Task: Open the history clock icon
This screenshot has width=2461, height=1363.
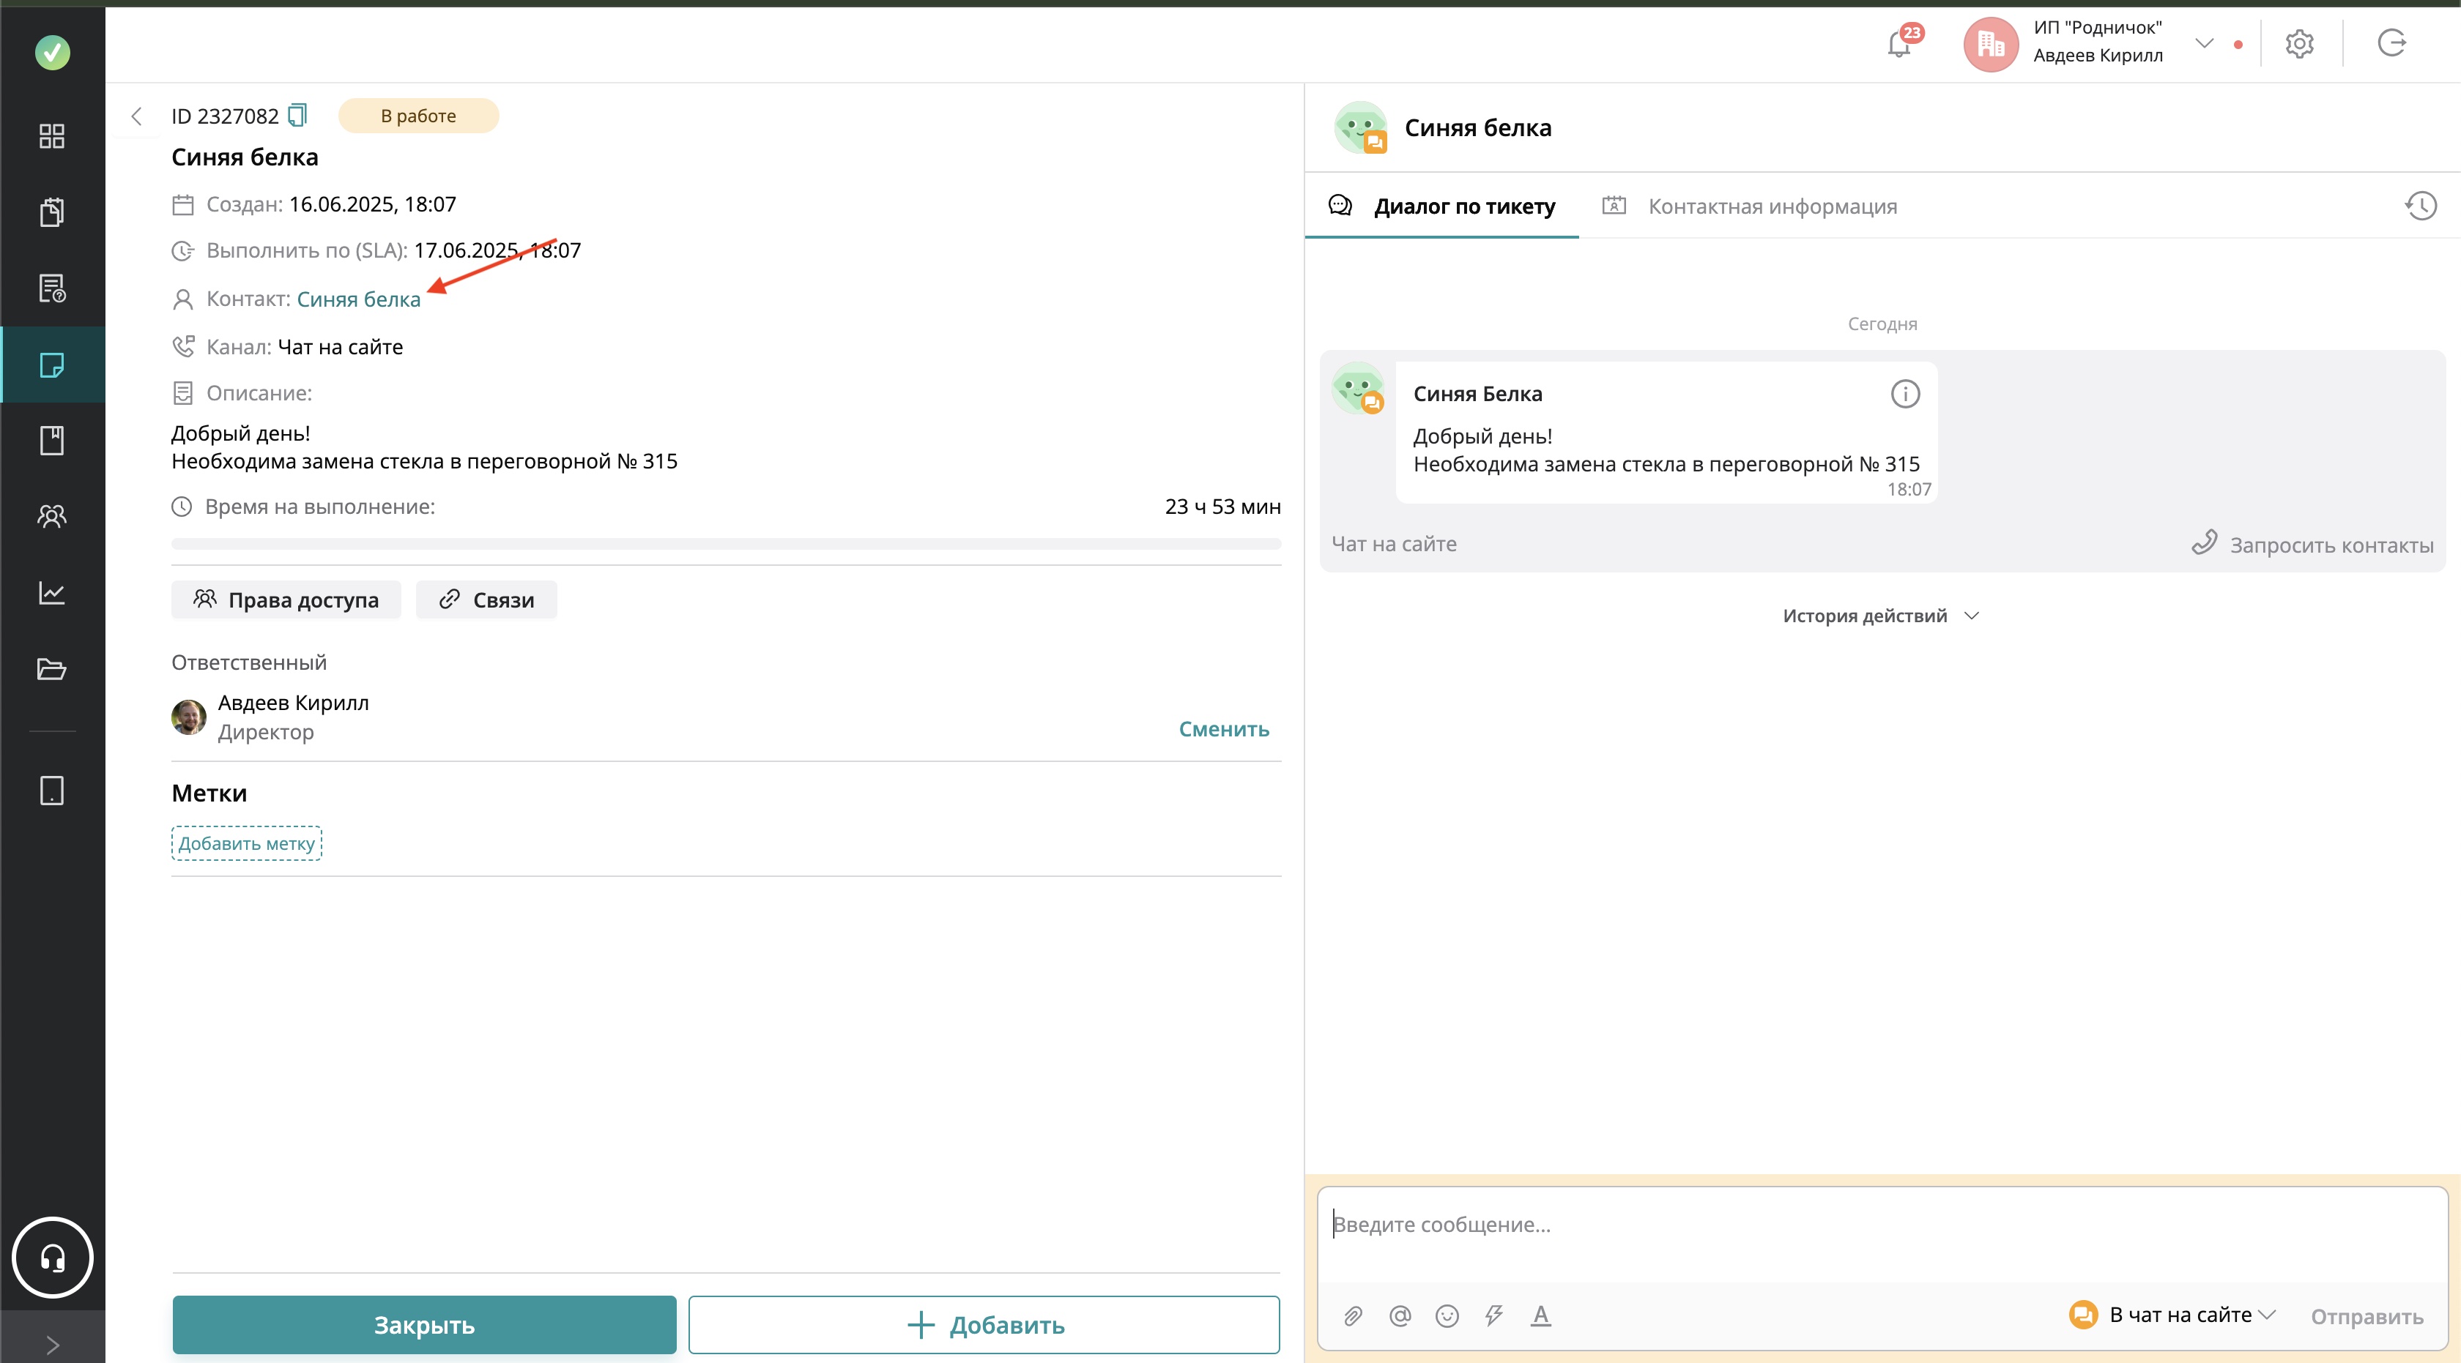Action: [x=2421, y=206]
